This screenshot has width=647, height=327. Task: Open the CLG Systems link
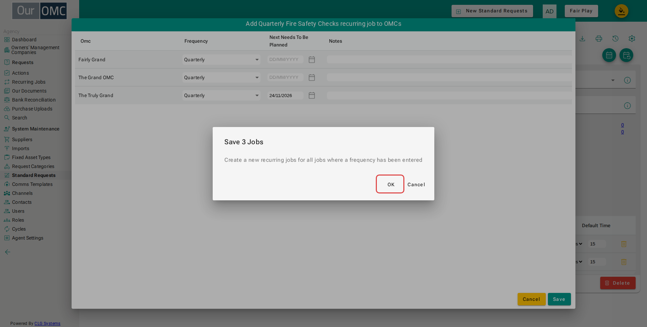pos(47,324)
